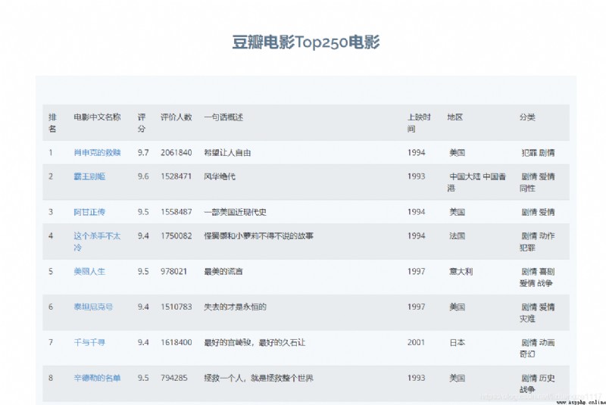Click the rank number 8 cell

point(50,378)
